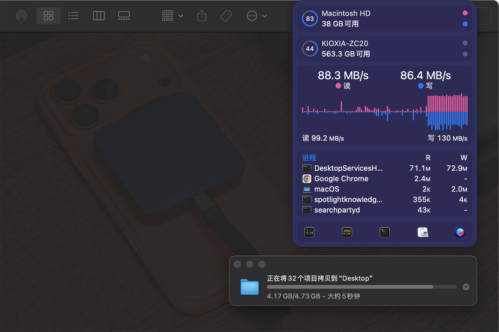499x332 pixels.
Task: Click the Share icon in Finder toolbar
Action: 202,16
